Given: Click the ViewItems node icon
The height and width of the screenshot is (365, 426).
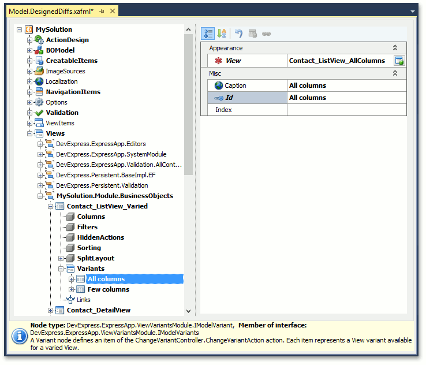Looking at the screenshot, I should coord(39,123).
